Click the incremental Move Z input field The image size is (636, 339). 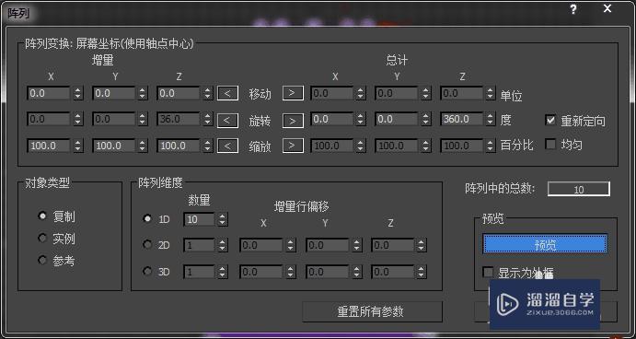[x=179, y=93]
